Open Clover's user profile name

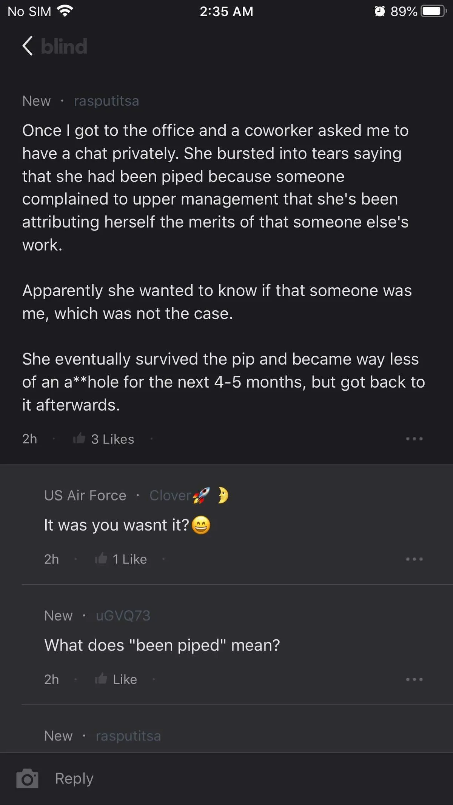[171, 496]
